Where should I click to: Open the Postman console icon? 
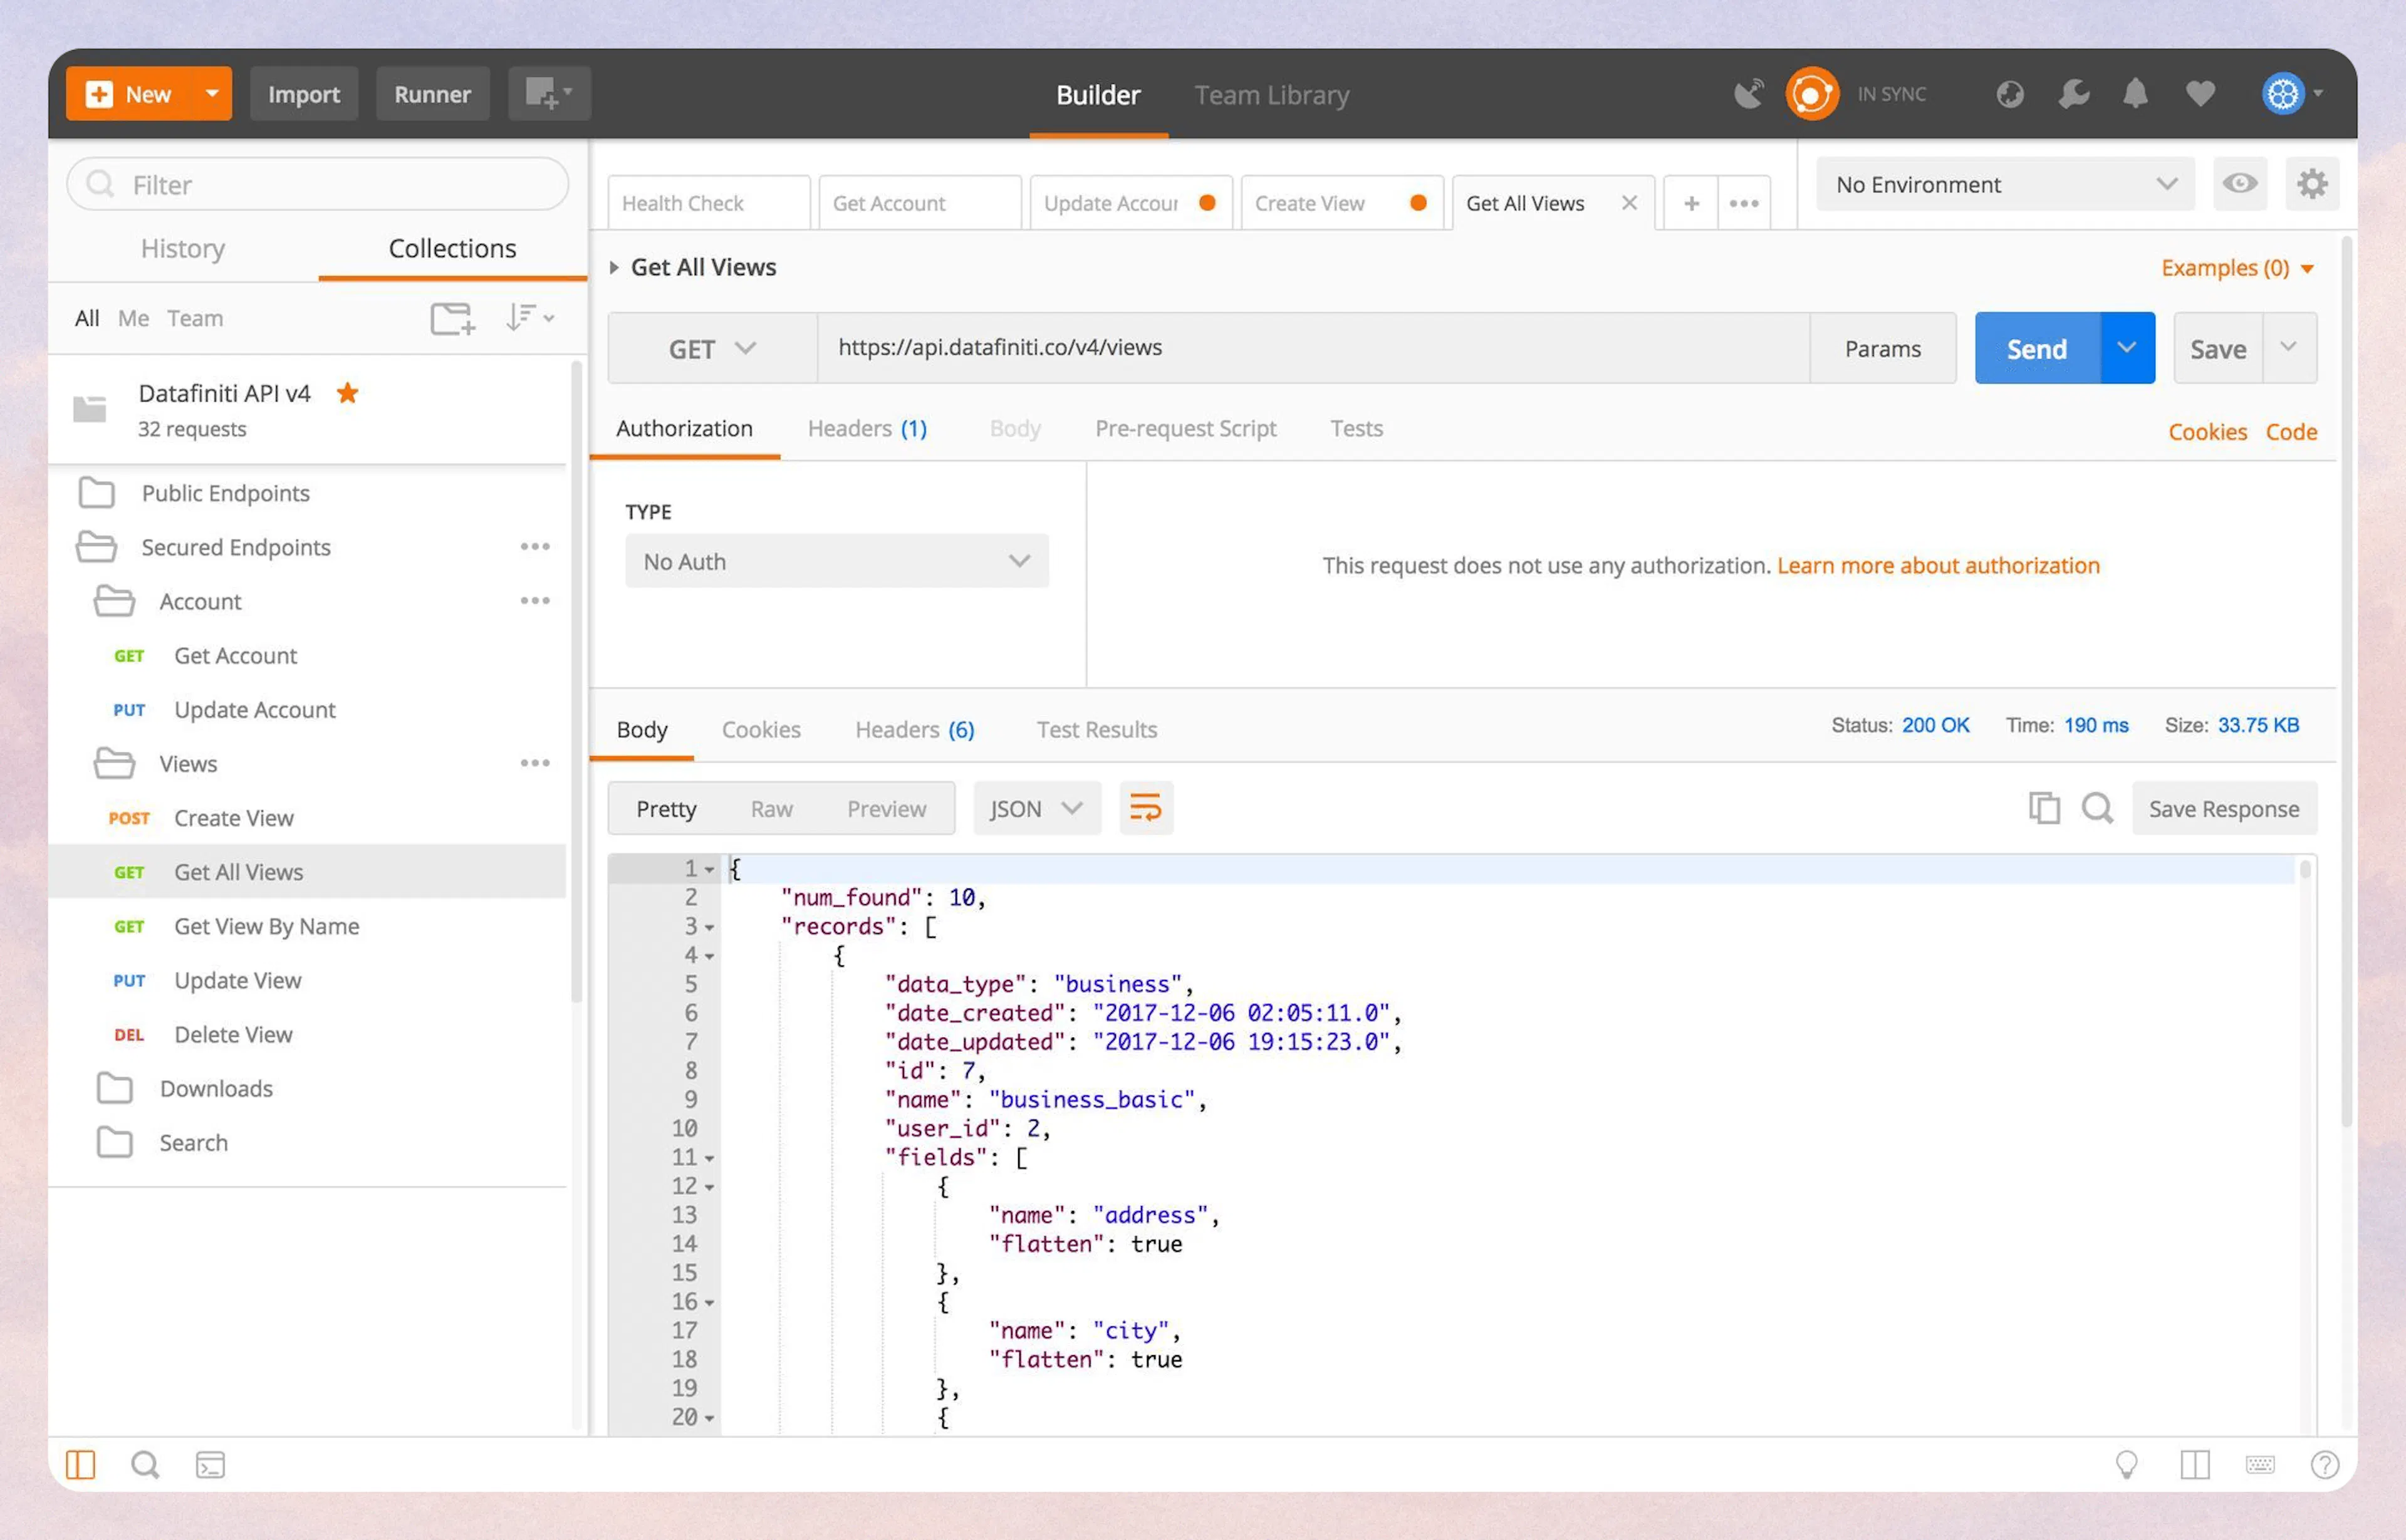pyautogui.click(x=210, y=1465)
